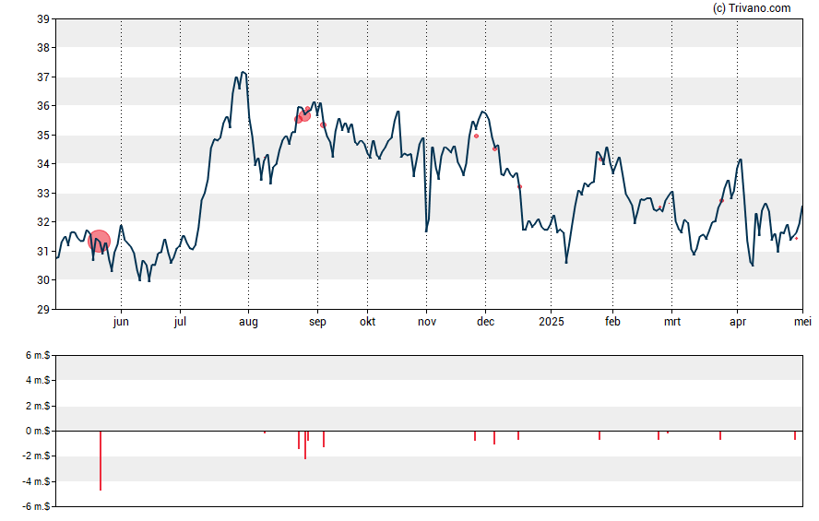
Task: Click the 'dec' month label
Action: pos(485,321)
